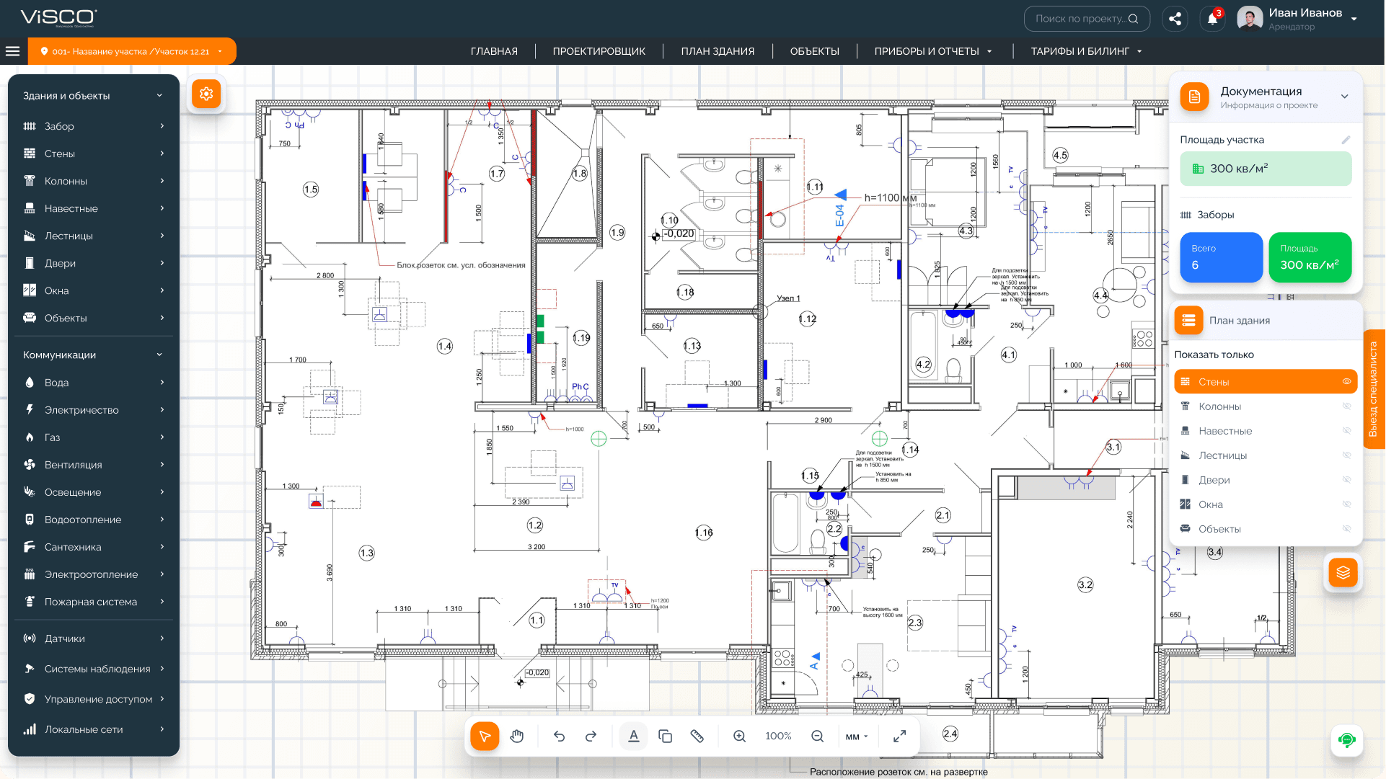Undo the last action
Viewport: 1386px width, 779px height.
click(x=559, y=736)
